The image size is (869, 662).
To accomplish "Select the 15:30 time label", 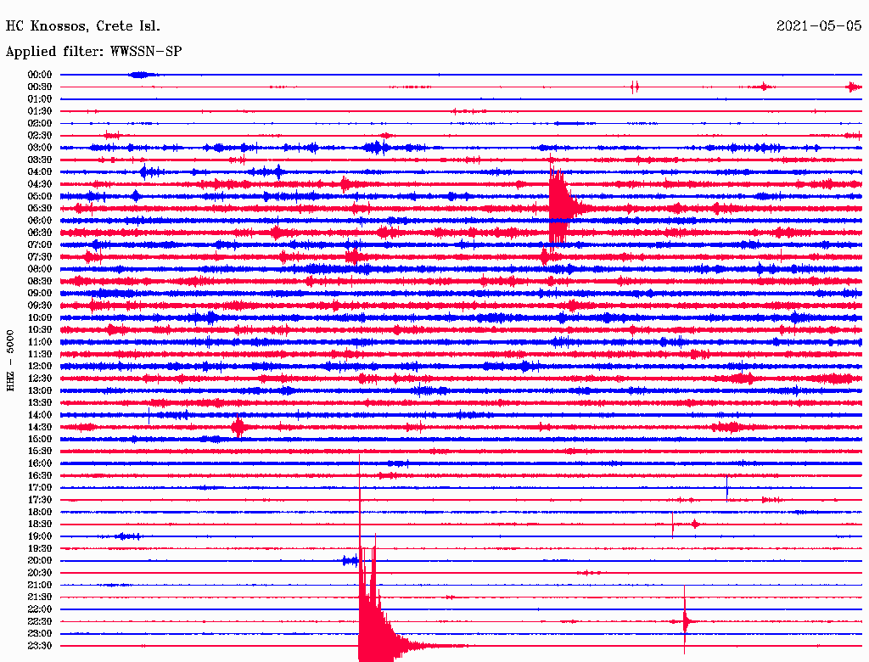I will point(40,452).
